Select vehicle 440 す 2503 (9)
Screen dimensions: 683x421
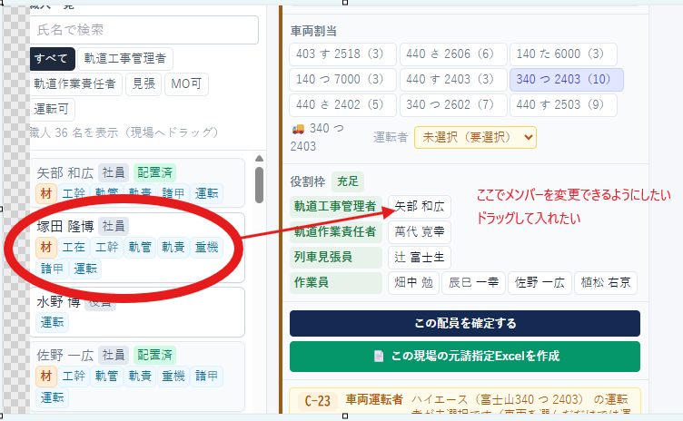(x=563, y=105)
